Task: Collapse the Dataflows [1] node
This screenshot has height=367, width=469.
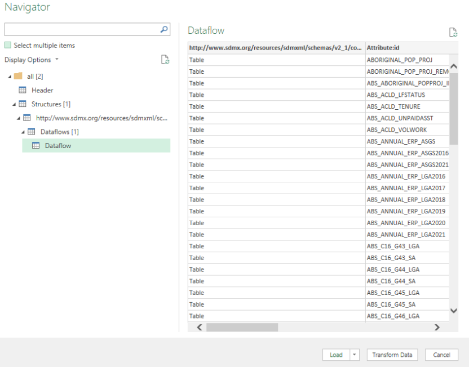Action: (x=23, y=131)
